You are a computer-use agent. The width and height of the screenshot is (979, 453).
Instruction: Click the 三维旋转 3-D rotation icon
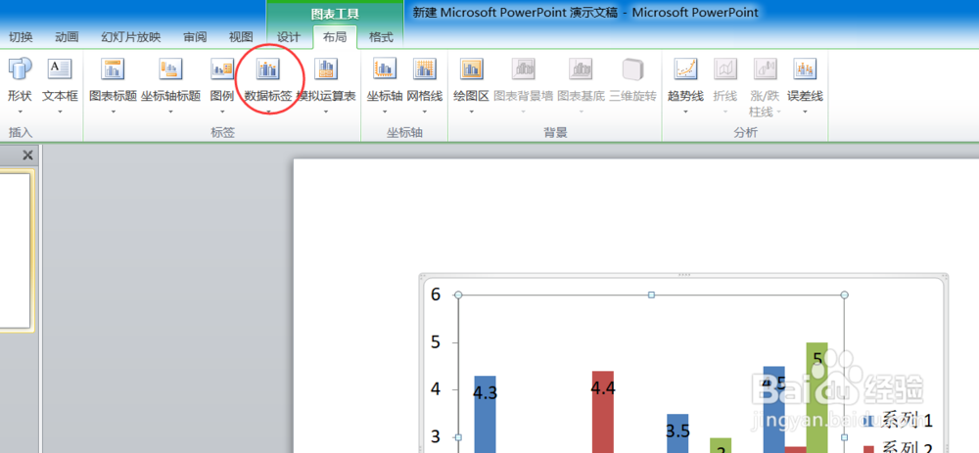(x=633, y=68)
